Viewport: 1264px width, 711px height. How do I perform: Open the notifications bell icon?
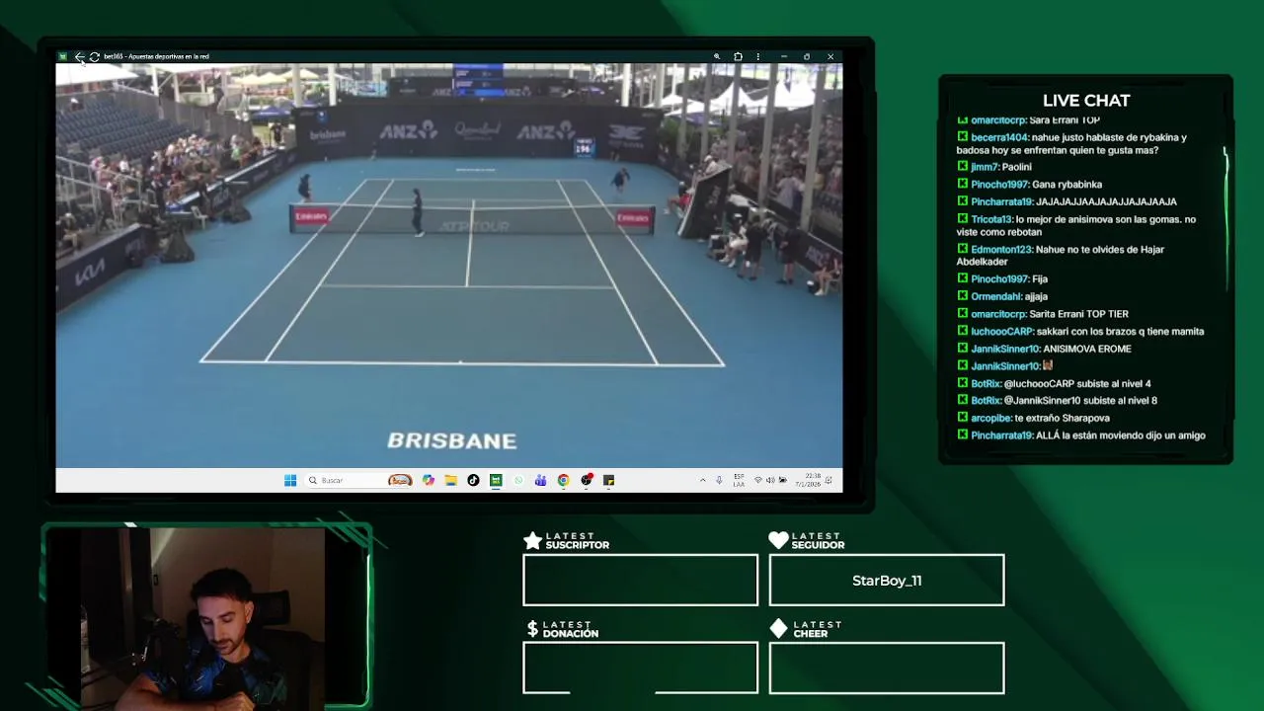click(829, 480)
